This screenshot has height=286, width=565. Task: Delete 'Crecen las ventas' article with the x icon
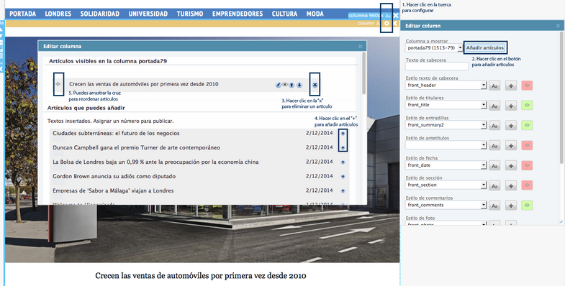315,85
